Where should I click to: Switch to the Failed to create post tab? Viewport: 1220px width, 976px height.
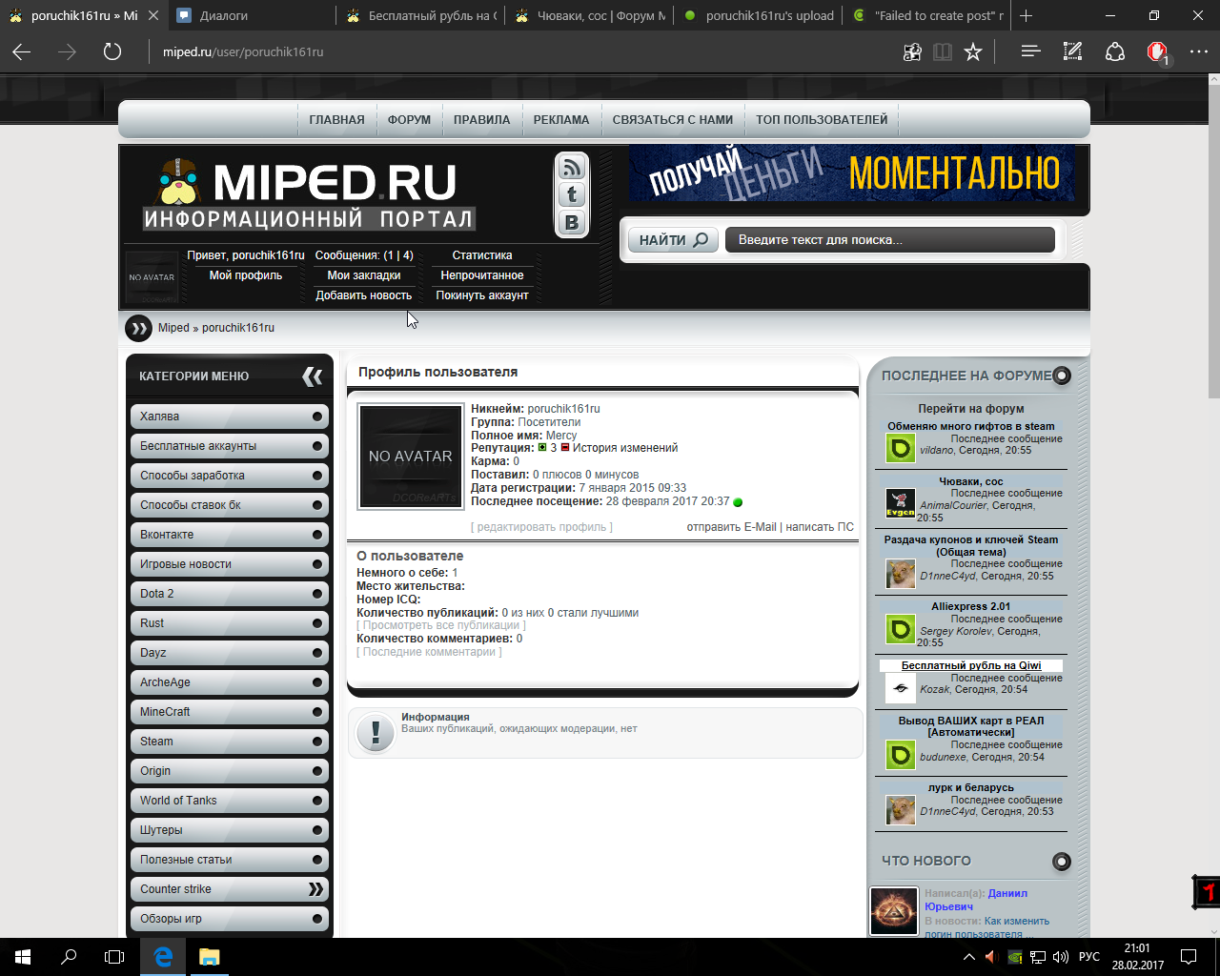[x=928, y=15]
